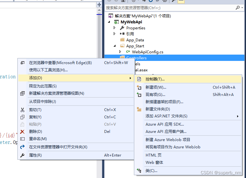Click the blue arrow icon for 在文件资源管理器中打开文件夹(X)
This screenshot has height=178, width=246.
[22, 147]
